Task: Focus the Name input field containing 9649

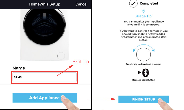Action: coord(45,77)
